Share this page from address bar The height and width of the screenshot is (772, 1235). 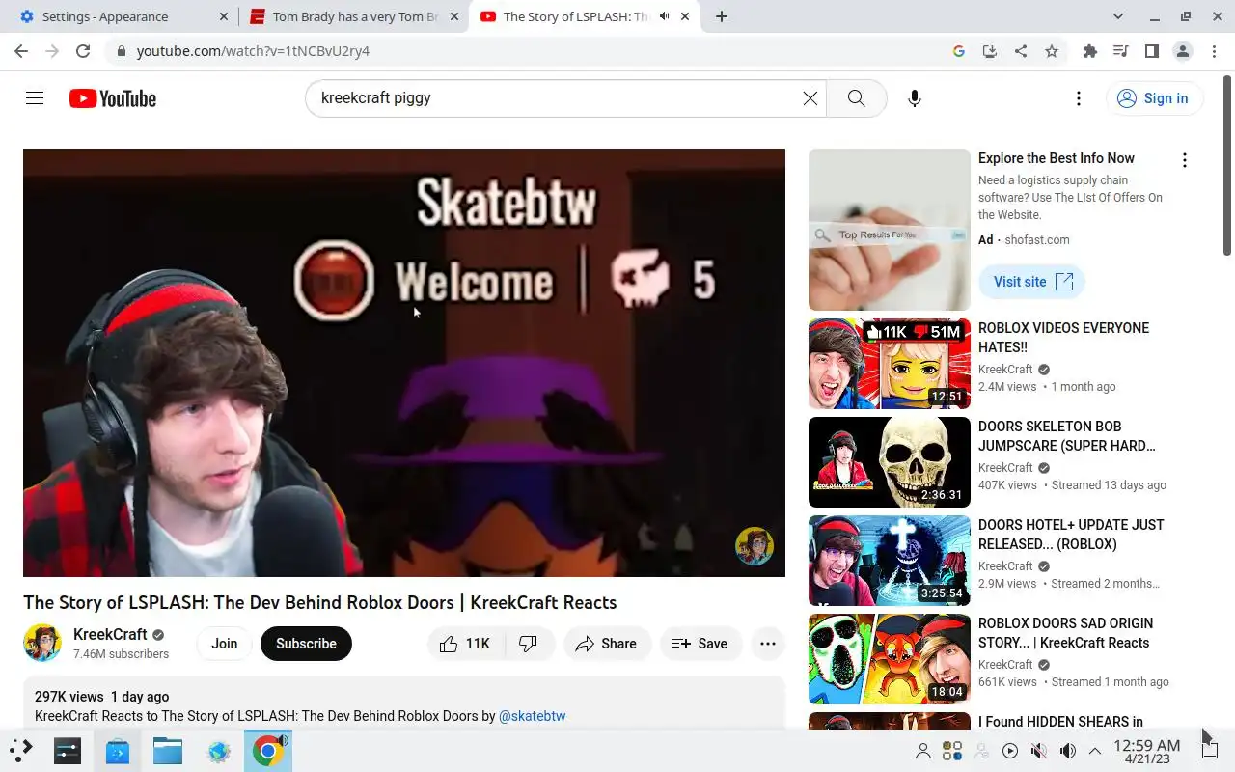click(x=1021, y=51)
